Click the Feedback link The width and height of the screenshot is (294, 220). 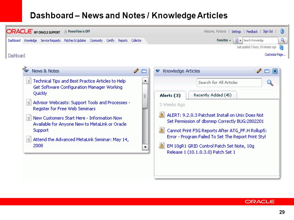(252, 31)
